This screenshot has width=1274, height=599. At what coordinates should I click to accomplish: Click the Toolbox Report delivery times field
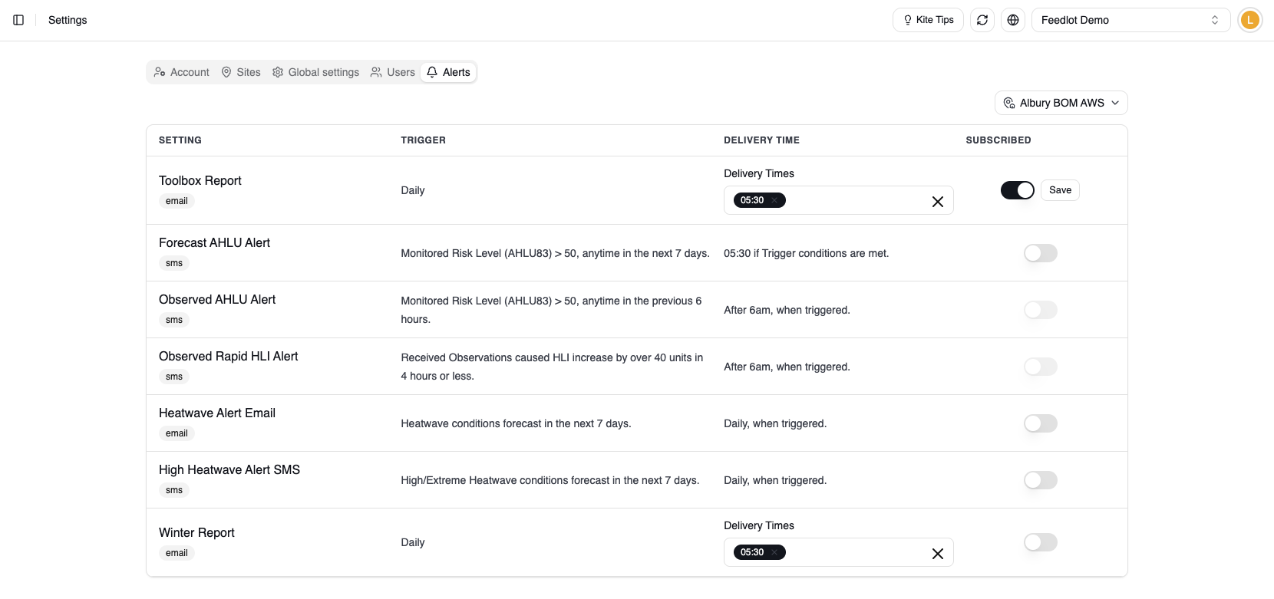coord(838,200)
